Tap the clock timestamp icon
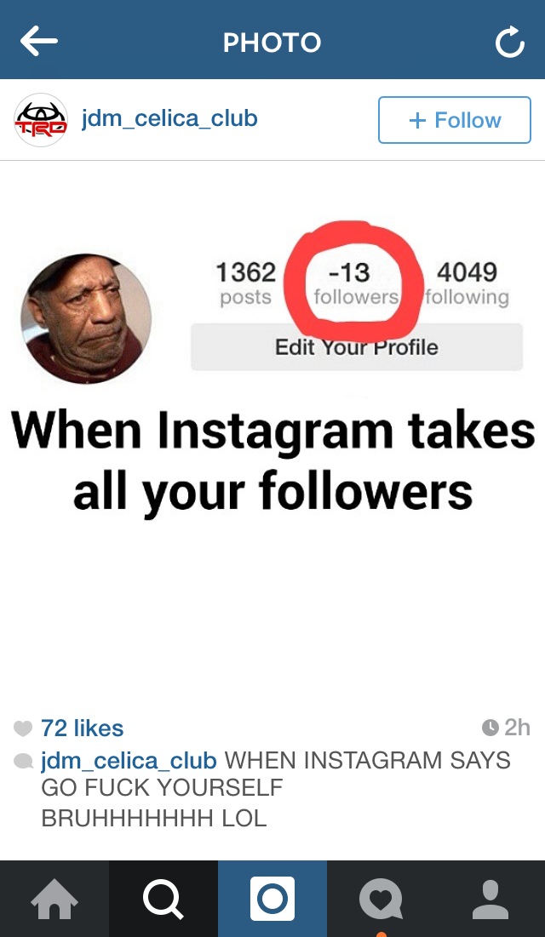545x937 pixels. (x=490, y=728)
